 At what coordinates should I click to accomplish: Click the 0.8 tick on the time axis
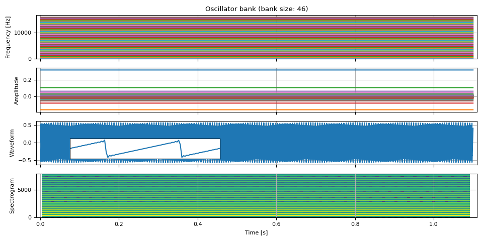(355, 224)
